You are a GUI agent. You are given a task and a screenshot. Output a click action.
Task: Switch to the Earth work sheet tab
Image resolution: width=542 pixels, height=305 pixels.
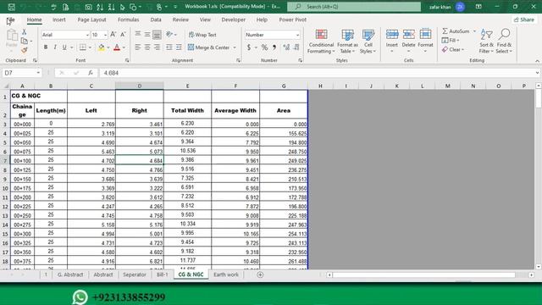226,274
